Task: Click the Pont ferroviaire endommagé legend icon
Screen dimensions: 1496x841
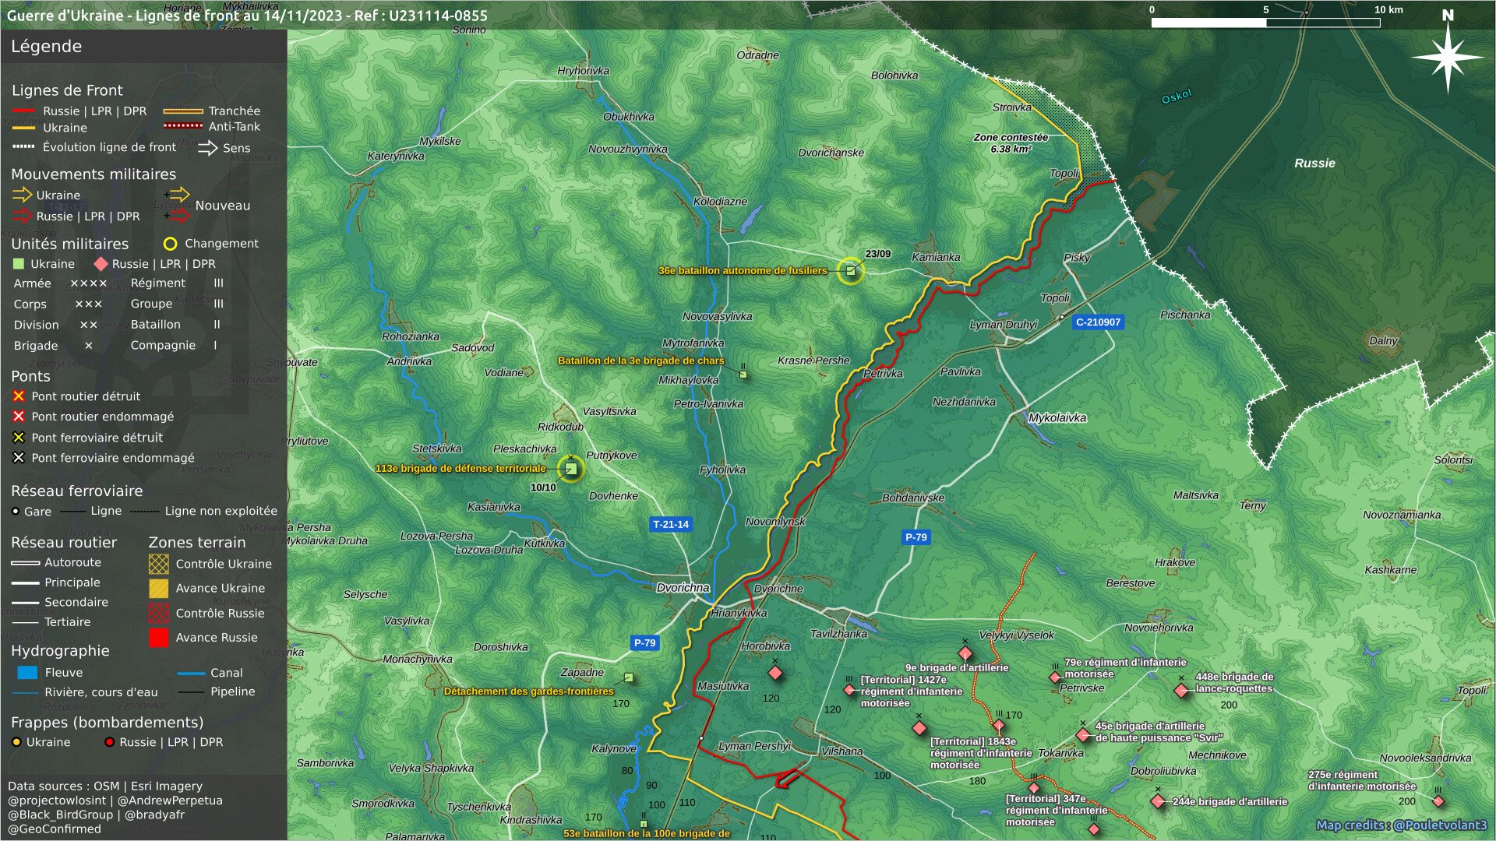Action: click(19, 458)
